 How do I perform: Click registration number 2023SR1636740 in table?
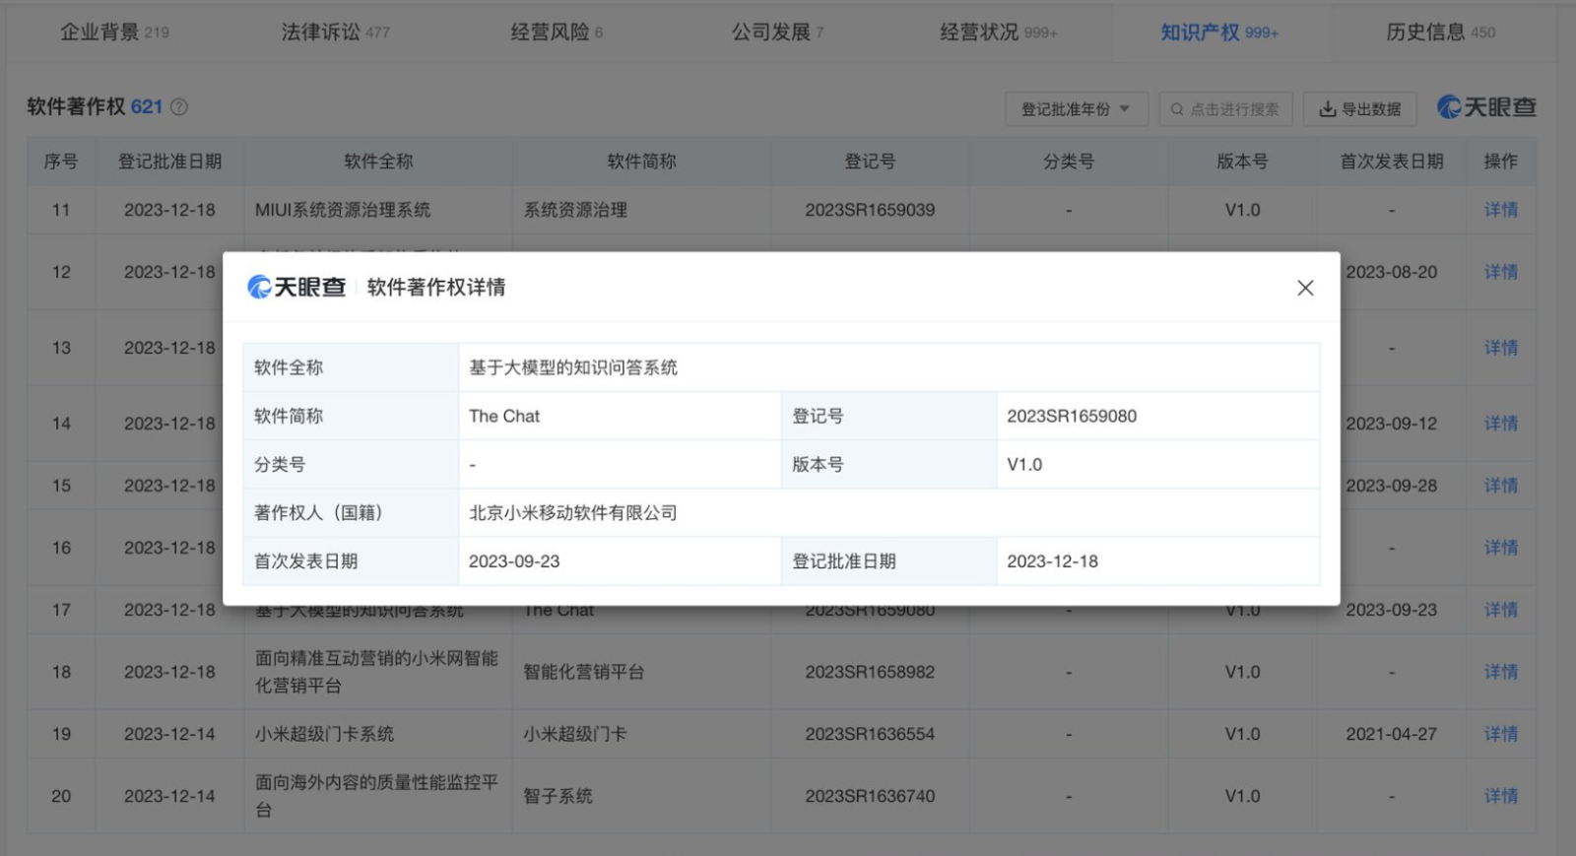tap(870, 796)
